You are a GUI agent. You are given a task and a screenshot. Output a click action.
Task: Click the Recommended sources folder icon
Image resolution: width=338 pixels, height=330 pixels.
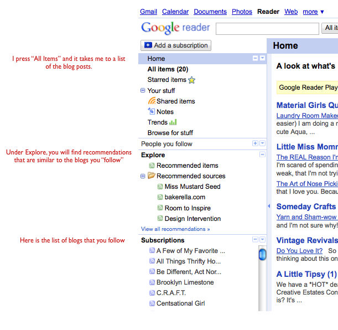point(152,176)
